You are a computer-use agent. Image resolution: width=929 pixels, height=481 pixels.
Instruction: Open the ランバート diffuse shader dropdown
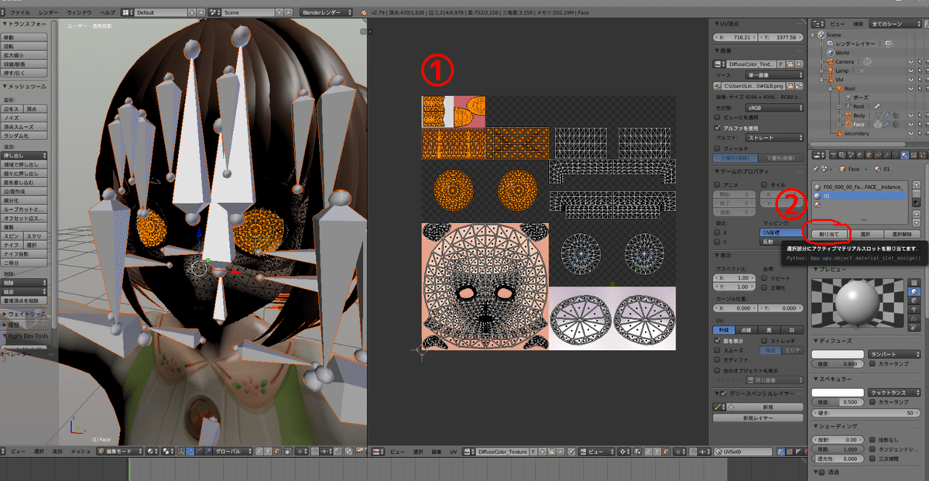894,354
